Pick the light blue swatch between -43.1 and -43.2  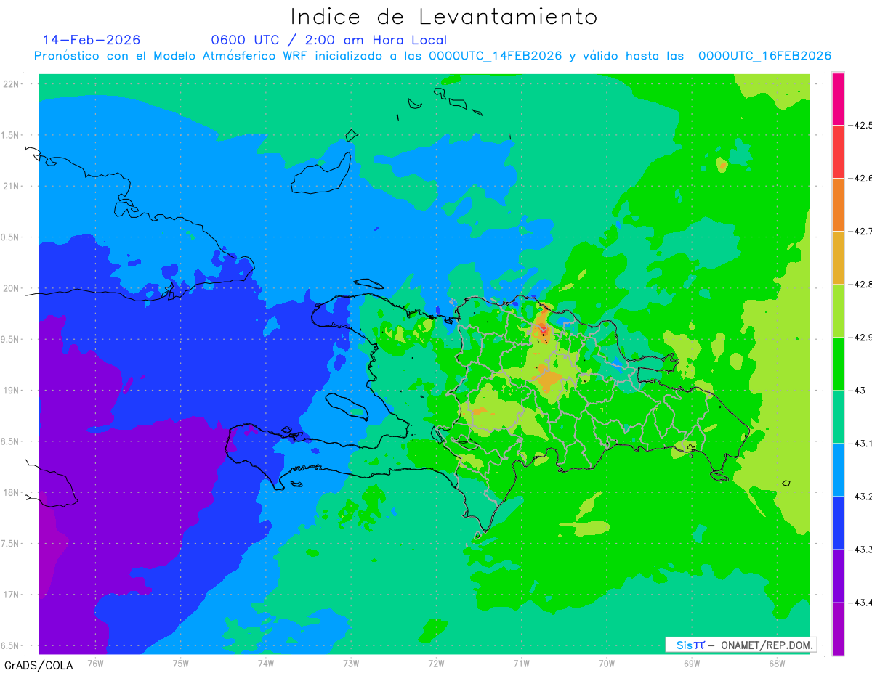click(x=838, y=470)
